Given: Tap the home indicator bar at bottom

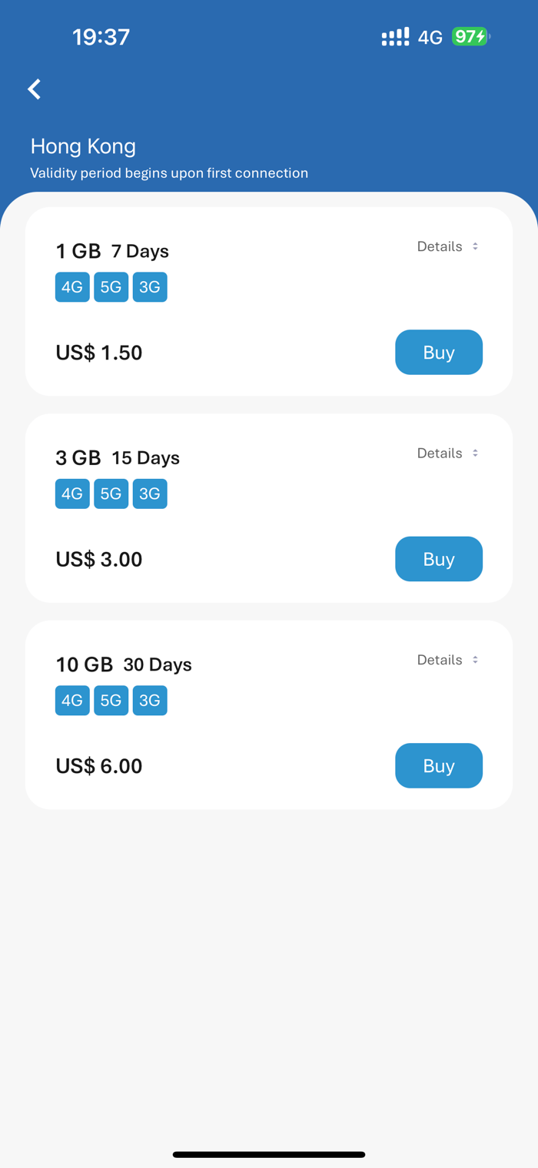Looking at the screenshot, I should click(269, 1154).
